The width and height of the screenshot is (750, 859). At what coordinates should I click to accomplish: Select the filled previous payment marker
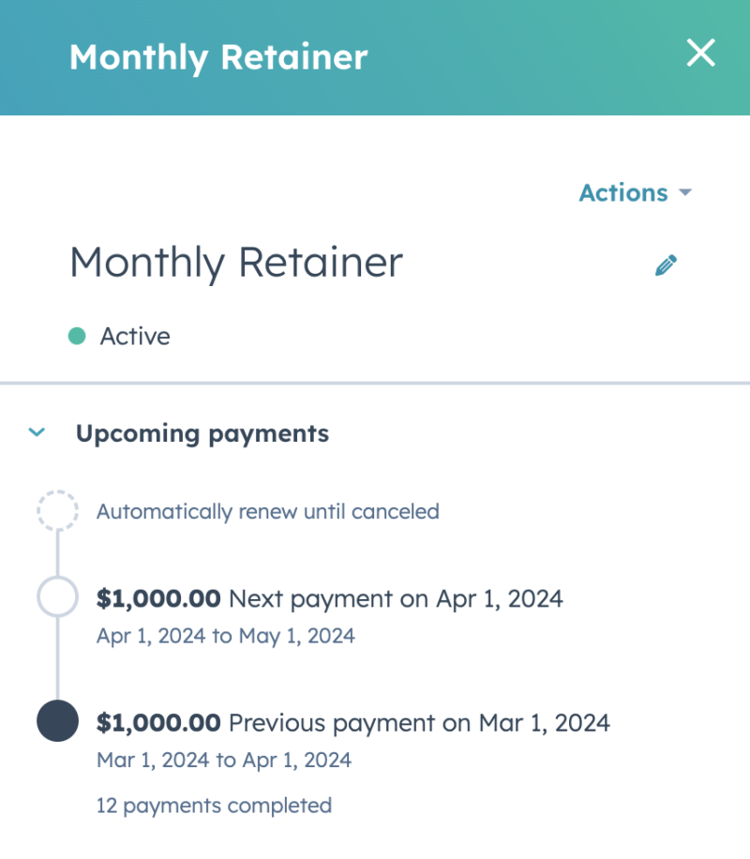57,721
